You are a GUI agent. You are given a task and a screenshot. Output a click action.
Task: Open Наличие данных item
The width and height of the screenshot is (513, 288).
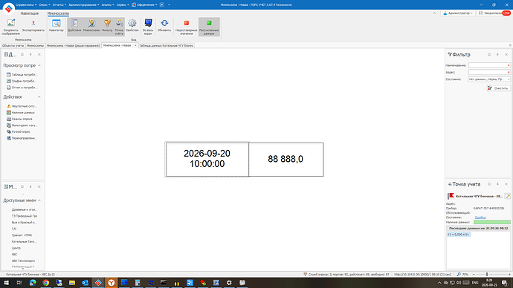(x=21, y=113)
